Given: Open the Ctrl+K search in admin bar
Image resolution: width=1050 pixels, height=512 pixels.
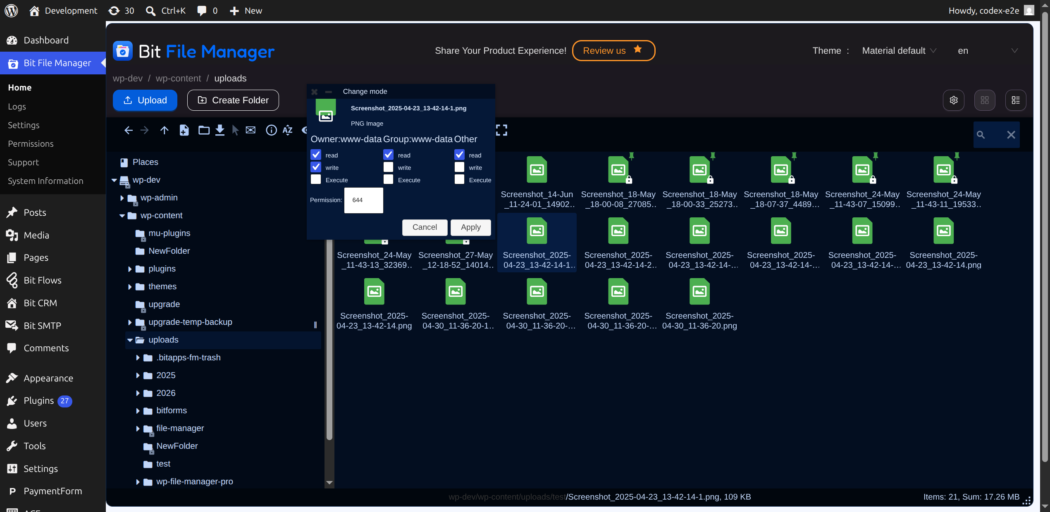Looking at the screenshot, I should (165, 11).
